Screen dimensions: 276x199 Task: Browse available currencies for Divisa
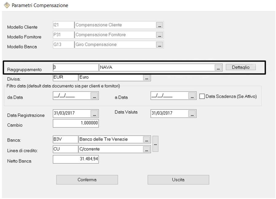point(147,78)
